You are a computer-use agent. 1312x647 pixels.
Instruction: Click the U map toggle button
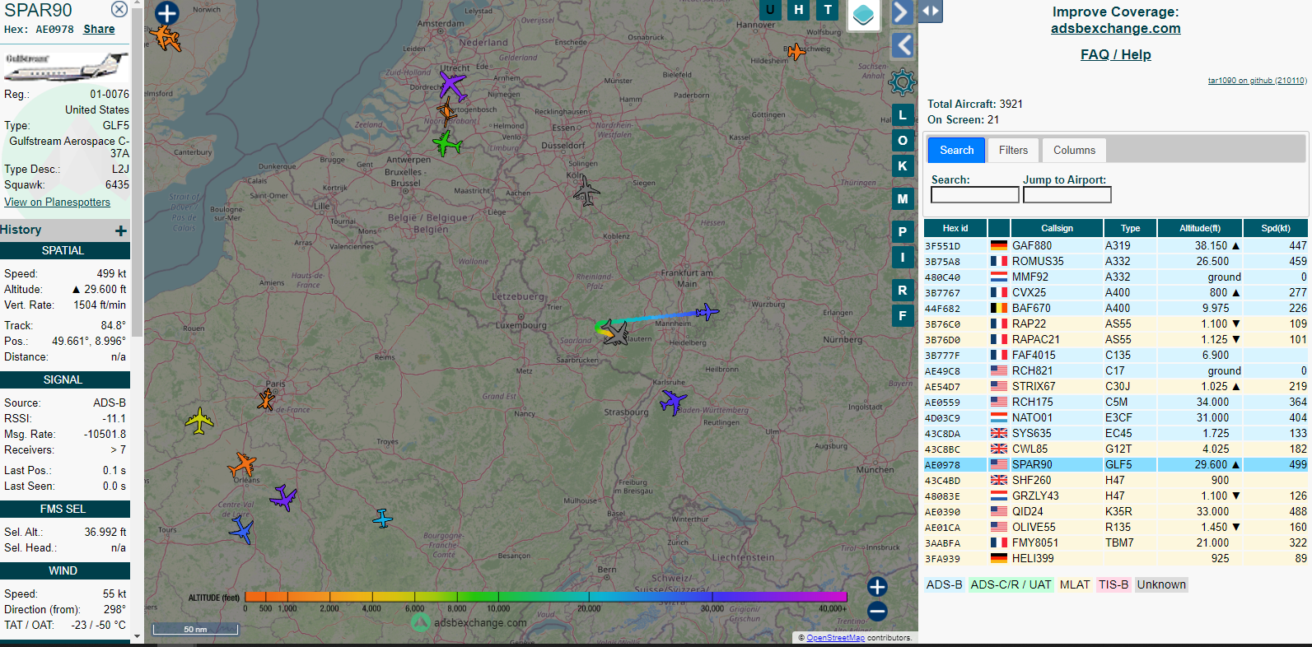click(x=770, y=10)
